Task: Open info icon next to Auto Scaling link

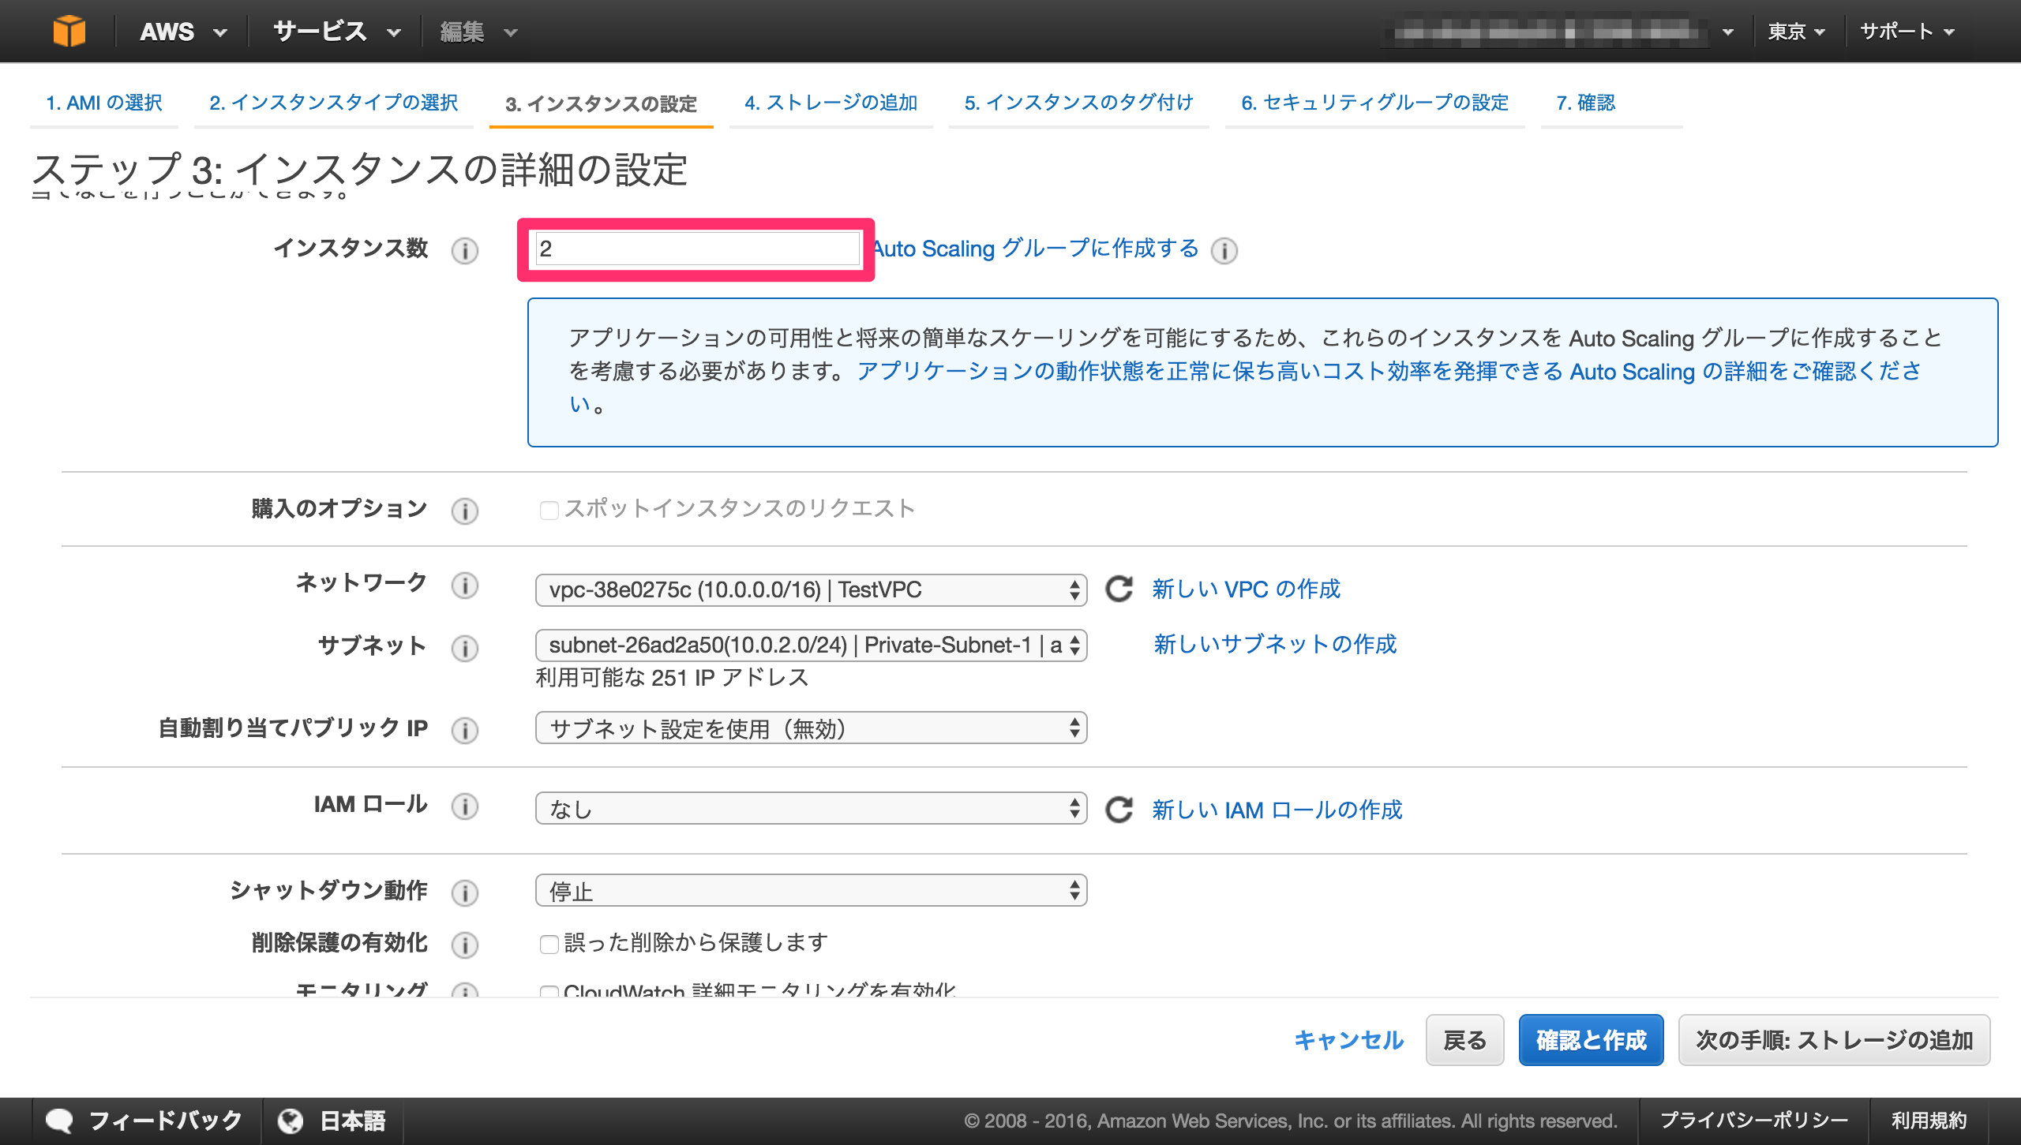Action: click(1224, 250)
